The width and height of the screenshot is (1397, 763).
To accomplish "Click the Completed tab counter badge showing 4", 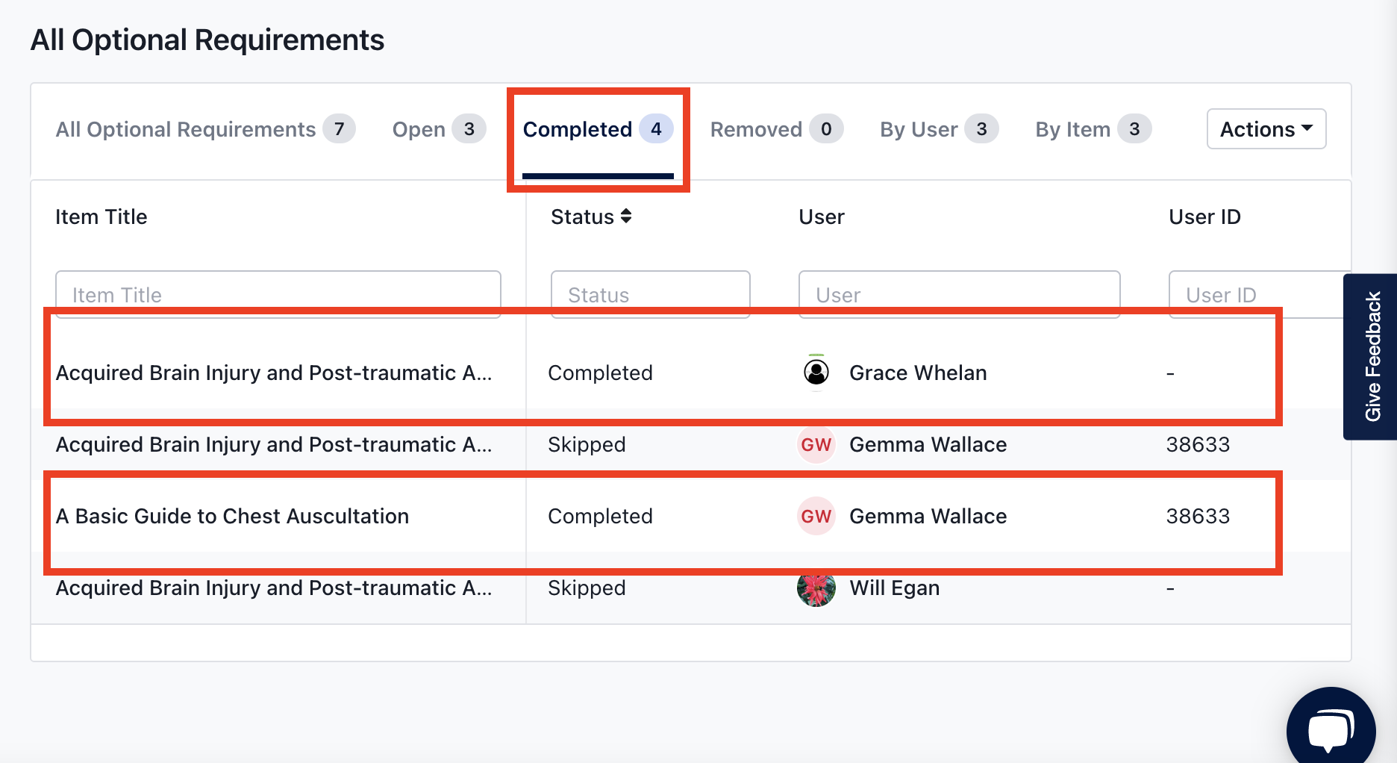I will (x=656, y=128).
